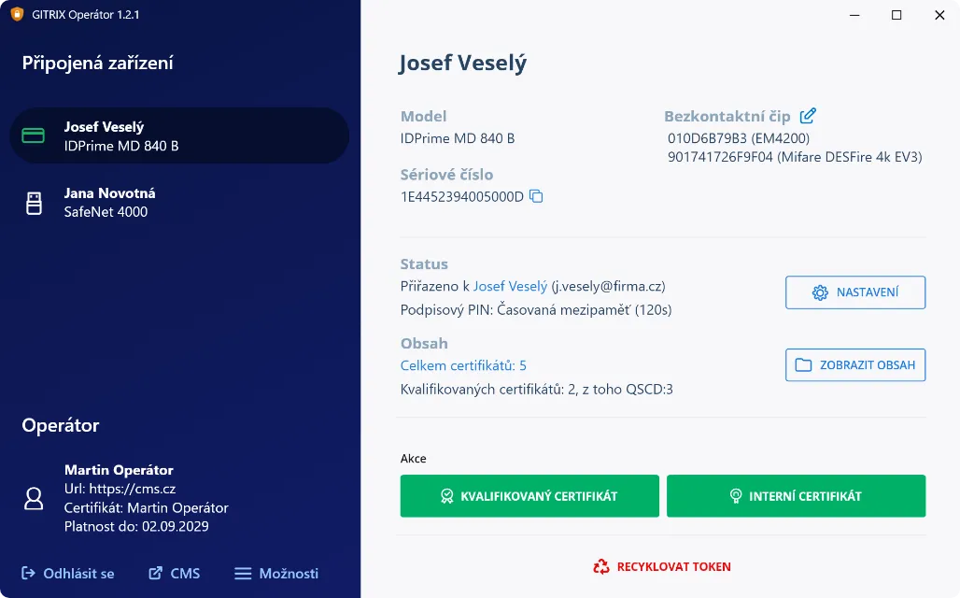Open the Josef Veselý user link in Status

[x=510, y=287]
